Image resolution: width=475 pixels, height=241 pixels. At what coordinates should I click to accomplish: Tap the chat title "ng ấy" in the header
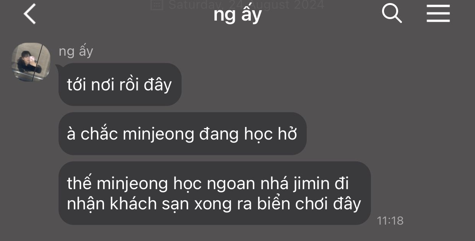[237, 15]
